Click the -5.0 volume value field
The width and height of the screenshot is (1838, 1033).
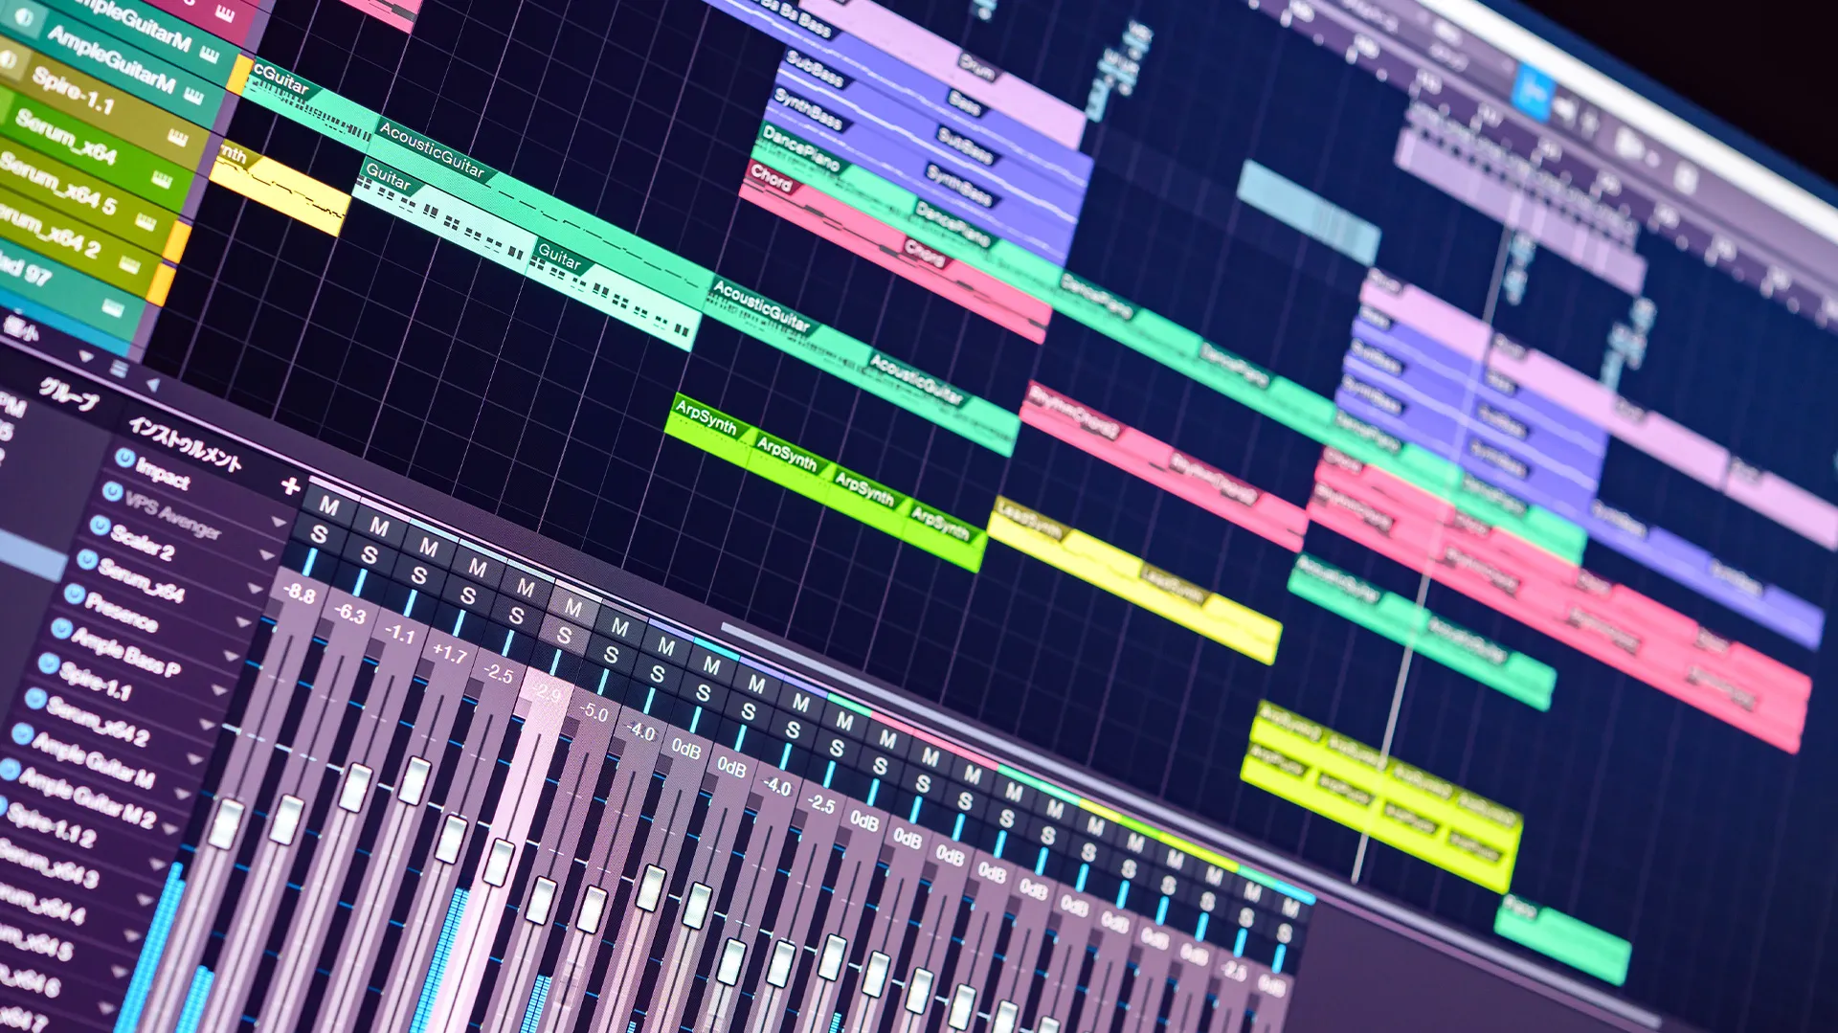pyautogui.click(x=594, y=712)
